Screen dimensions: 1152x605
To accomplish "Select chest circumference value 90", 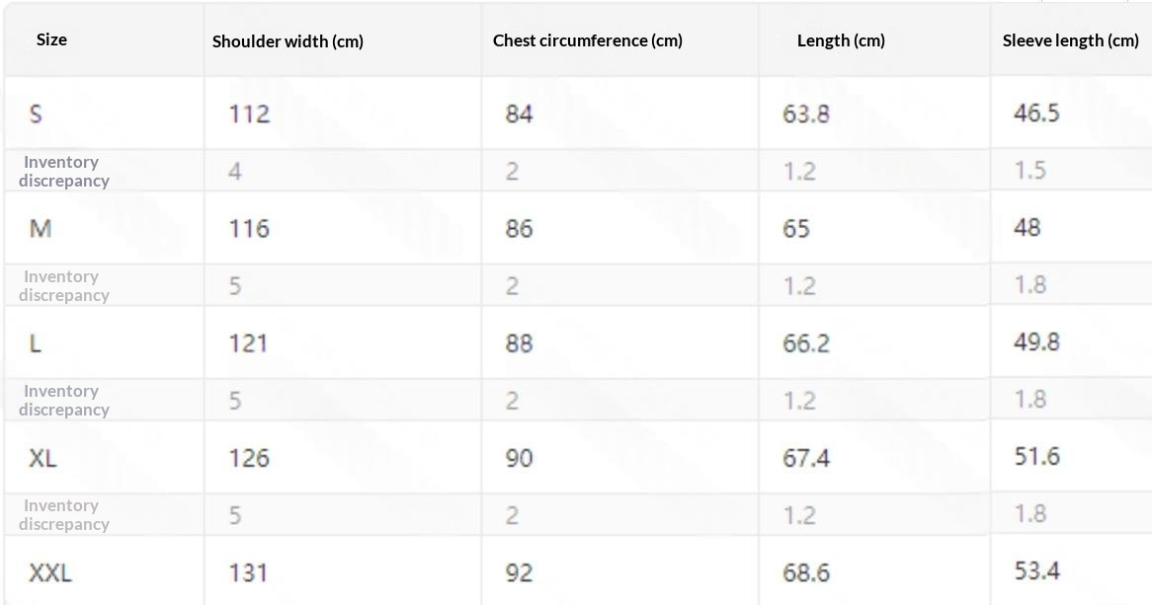I will click(519, 458).
